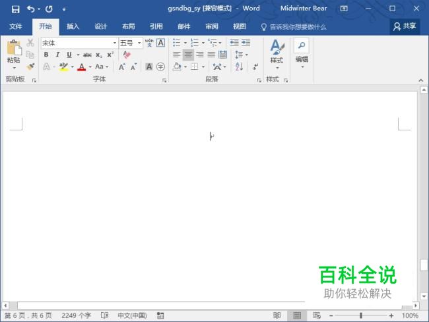Toggle Italic formatting
The height and width of the screenshot is (322, 429).
[x=57, y=55]
